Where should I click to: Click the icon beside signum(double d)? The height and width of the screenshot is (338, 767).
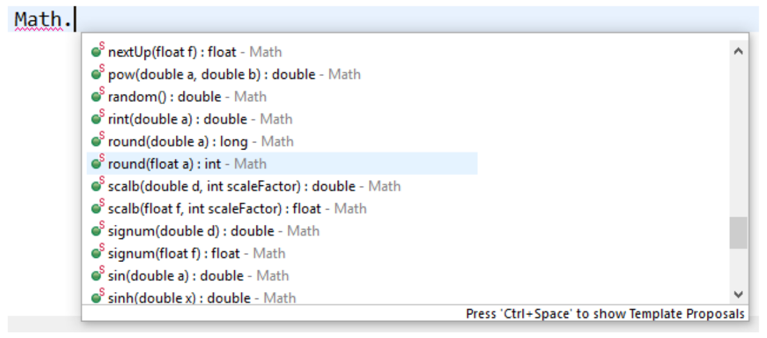point(97,231)
